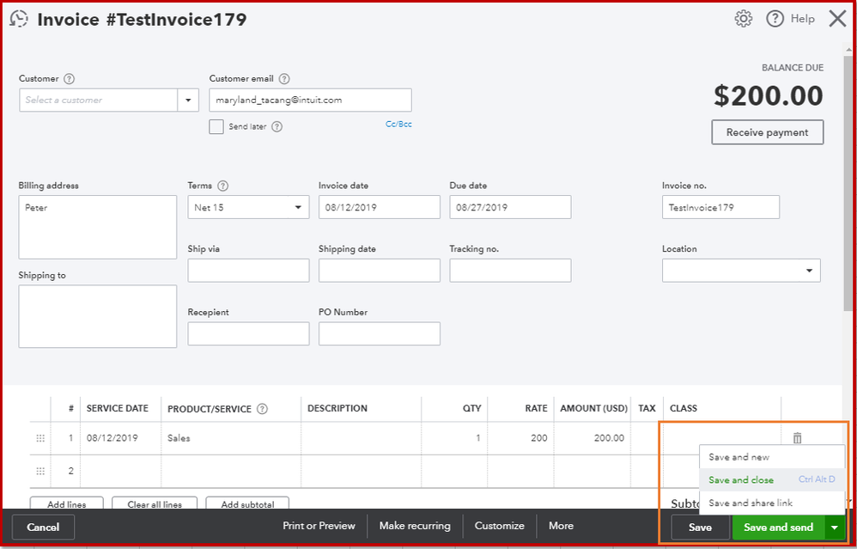Click the Due date field

coord(510,207)
